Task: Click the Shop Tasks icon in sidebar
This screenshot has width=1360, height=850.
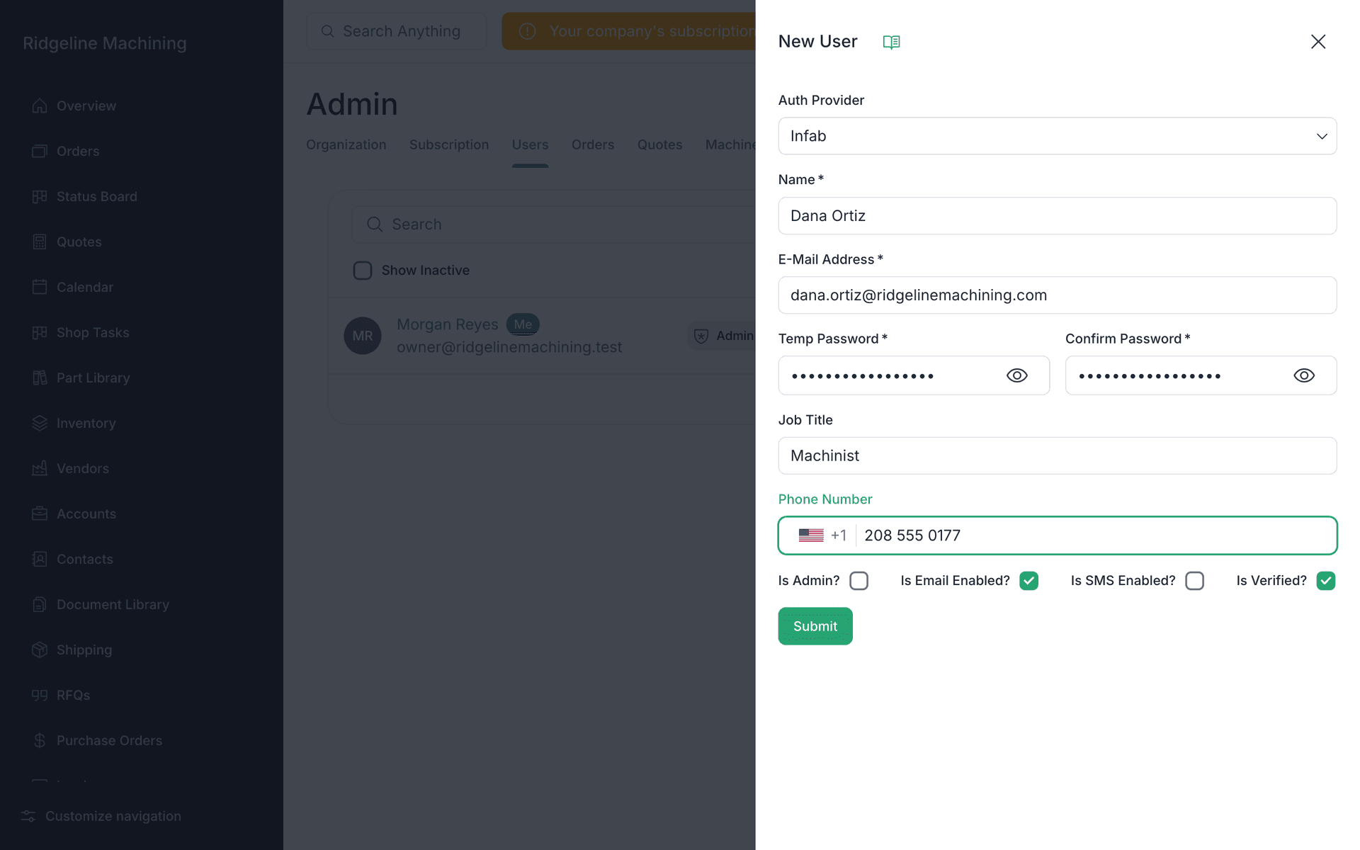Action: coord(40,332)
